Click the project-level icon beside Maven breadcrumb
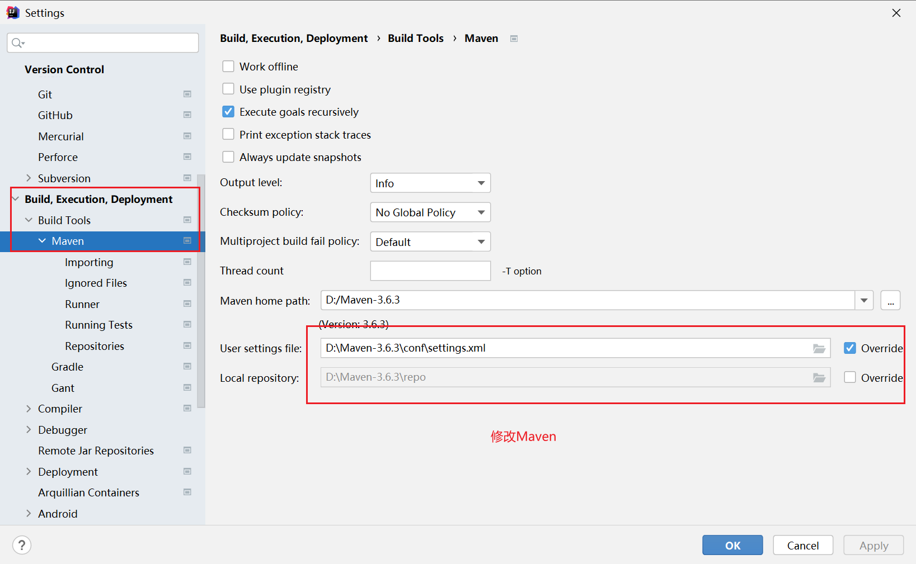The height and width of the screenshot is (564, 916). point(514,39)
